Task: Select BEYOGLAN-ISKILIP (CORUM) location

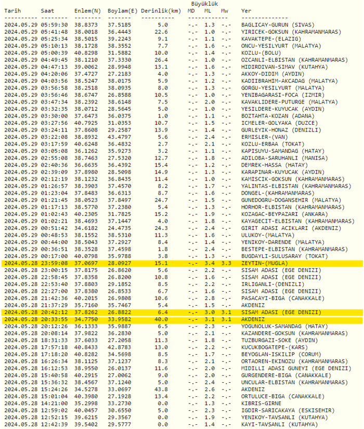Action: click(281, 354)
